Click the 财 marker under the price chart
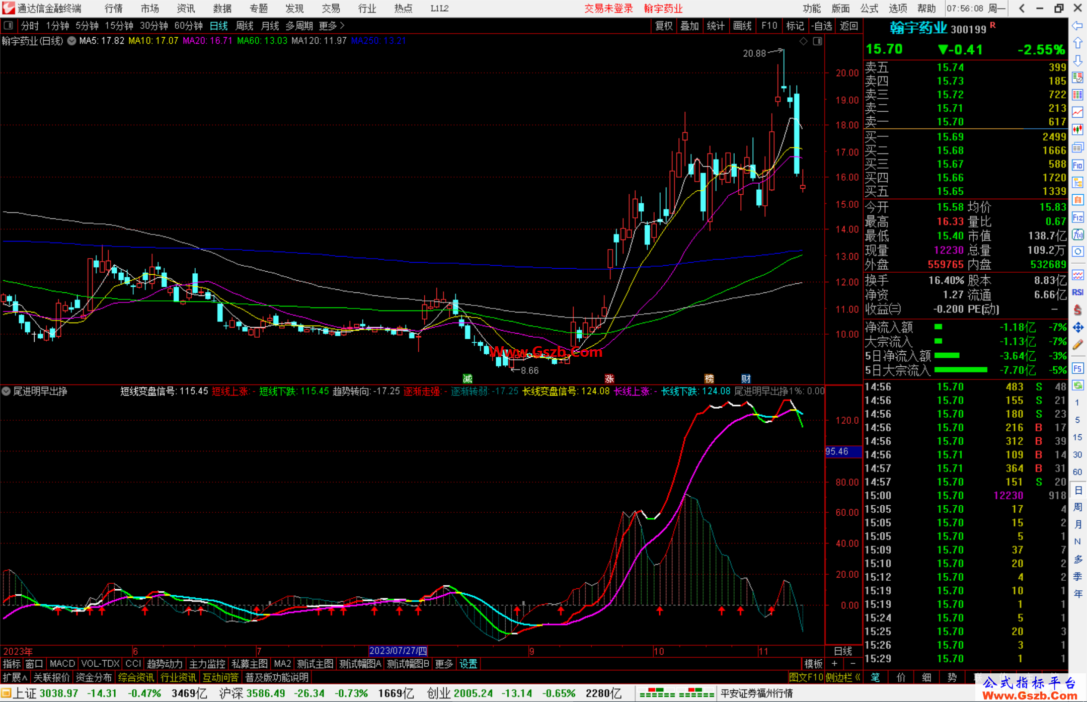1087x702 pixels. (x=746, y=379)
